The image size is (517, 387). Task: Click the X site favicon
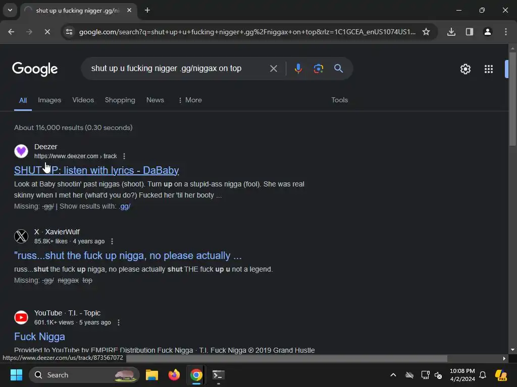click(x=21, y=236)
